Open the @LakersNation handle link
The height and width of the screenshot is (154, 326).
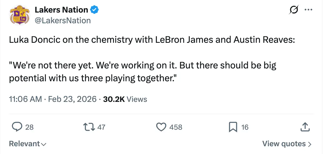point(63,20)
